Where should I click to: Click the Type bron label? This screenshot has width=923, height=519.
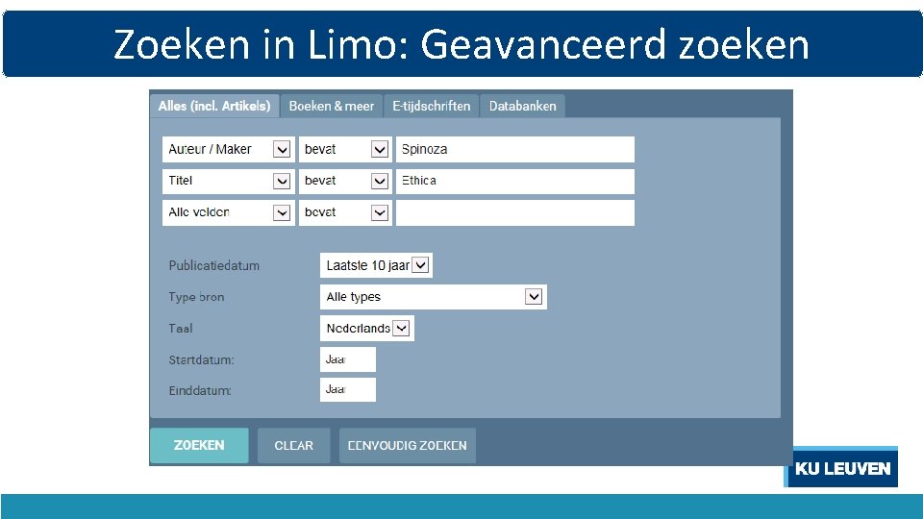click(196, 297)
